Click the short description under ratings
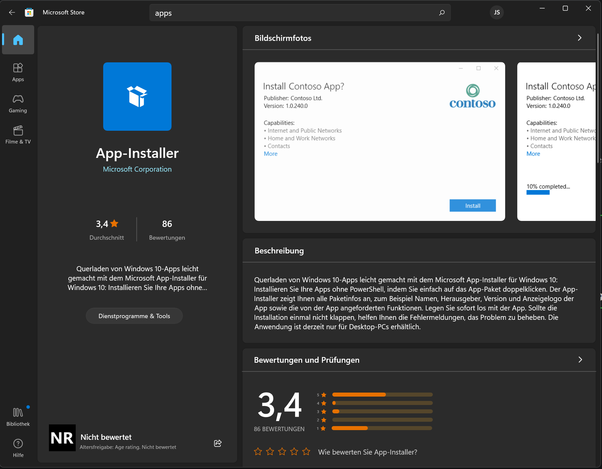Screen dimensions: 602x469 tap(137, 278)
